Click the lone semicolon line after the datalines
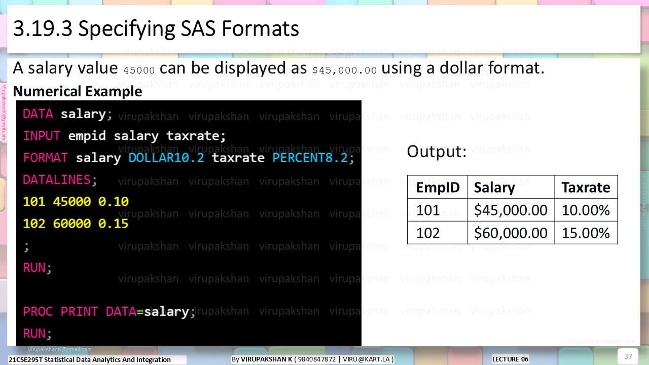 point(26,246)
